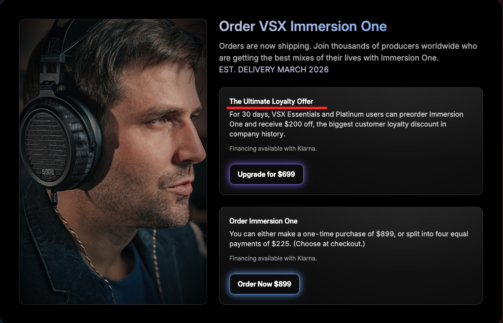Click the Upgrade for $699 button
This screenshot has width=503, height=323.
coord(266,174)
